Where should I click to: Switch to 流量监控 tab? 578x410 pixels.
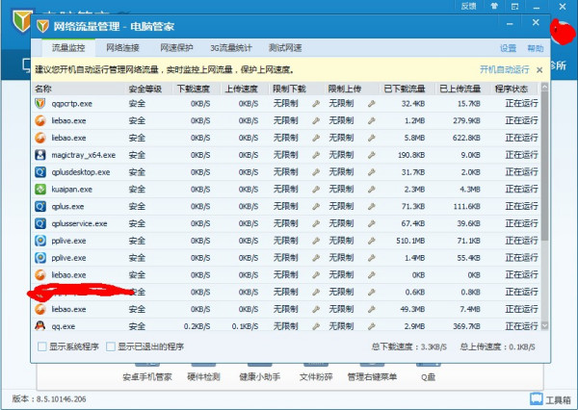[68, 48]
